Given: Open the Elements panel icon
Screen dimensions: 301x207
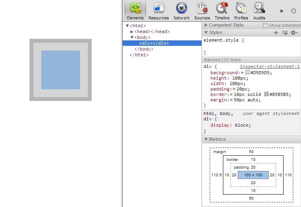Looking at the screenshot, I should pos(135,11).
